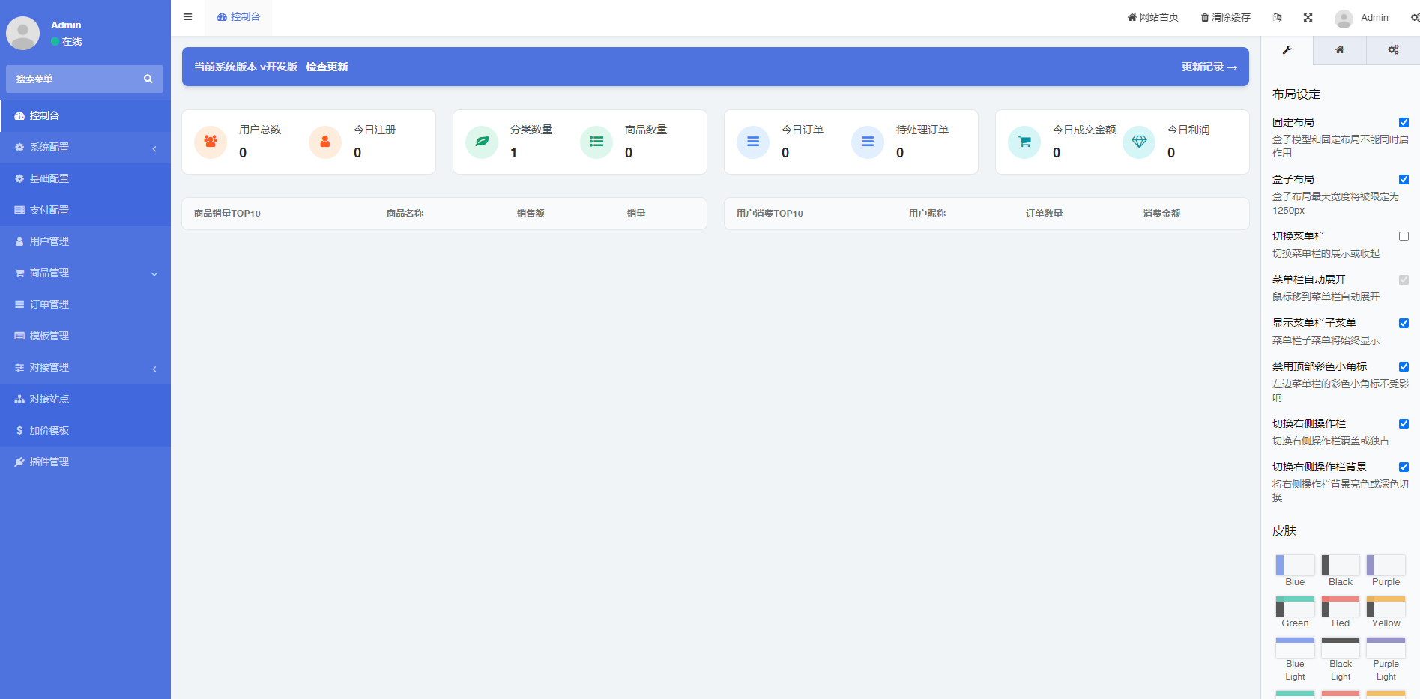This screenshot has width=1420, height=699.
Task: Click the 今日利润 diamond icon
Action: click(1139, 142)
